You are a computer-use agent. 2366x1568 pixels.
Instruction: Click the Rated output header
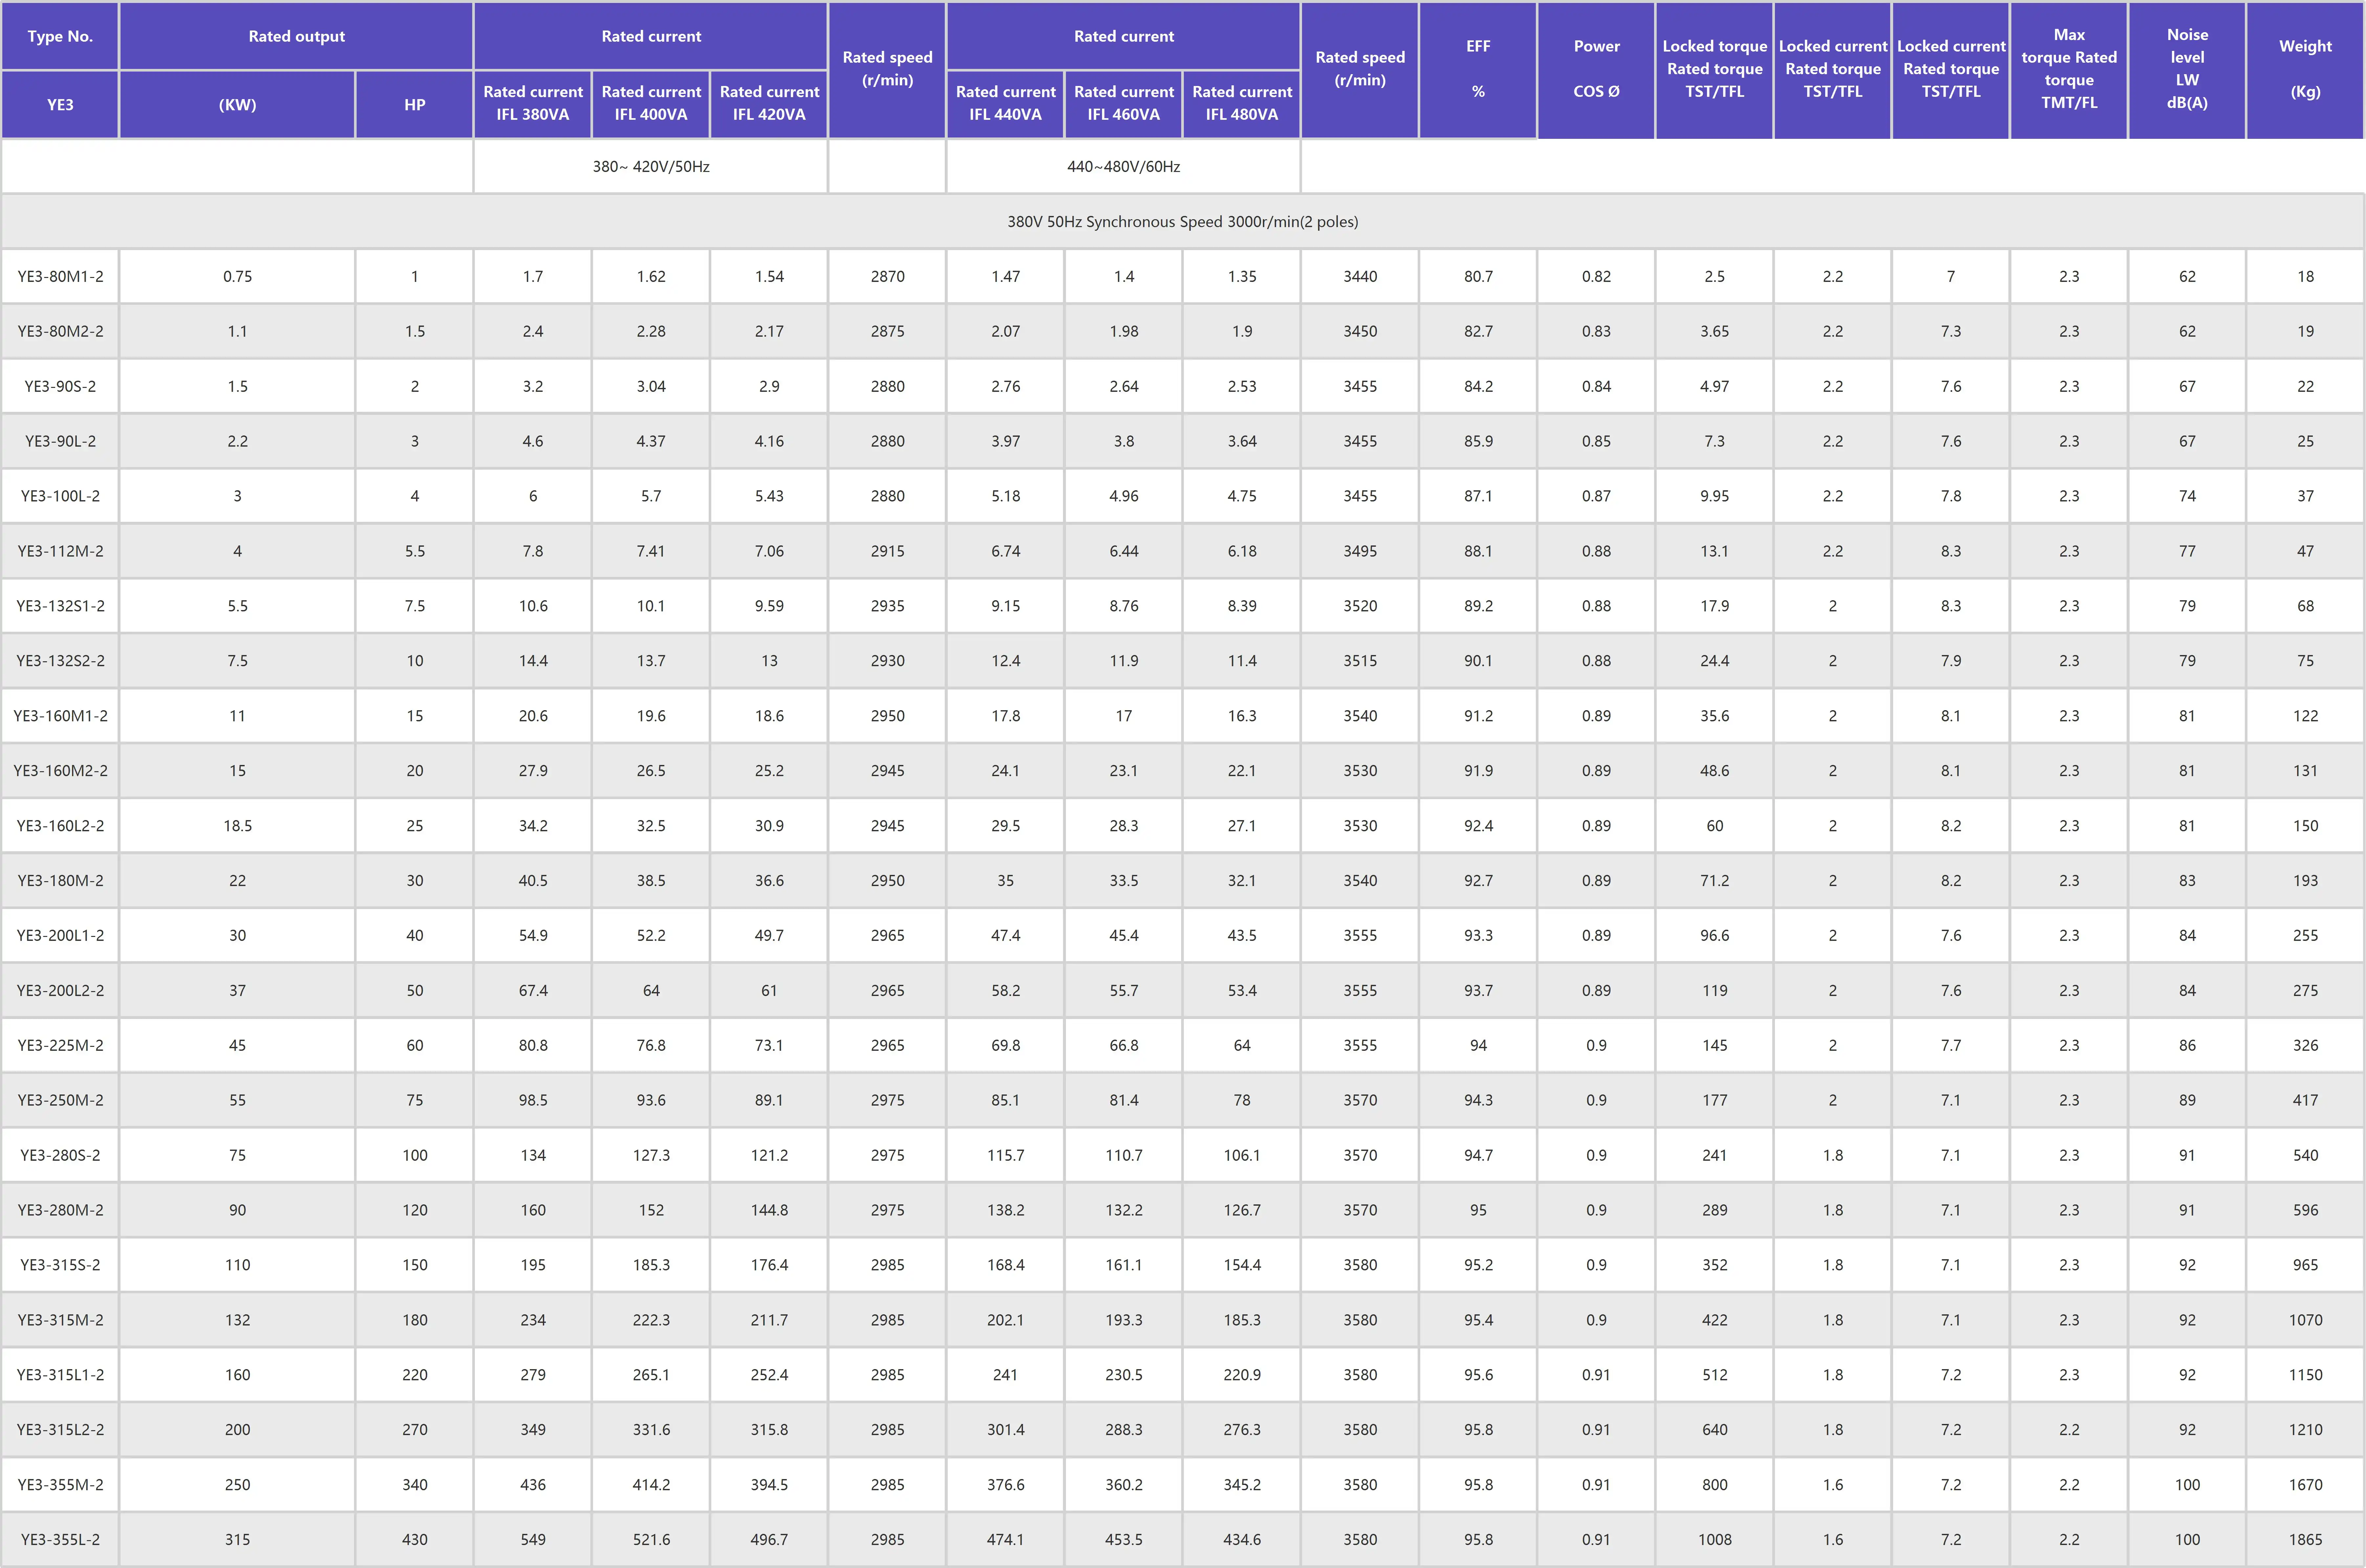(x=296, y=36)
